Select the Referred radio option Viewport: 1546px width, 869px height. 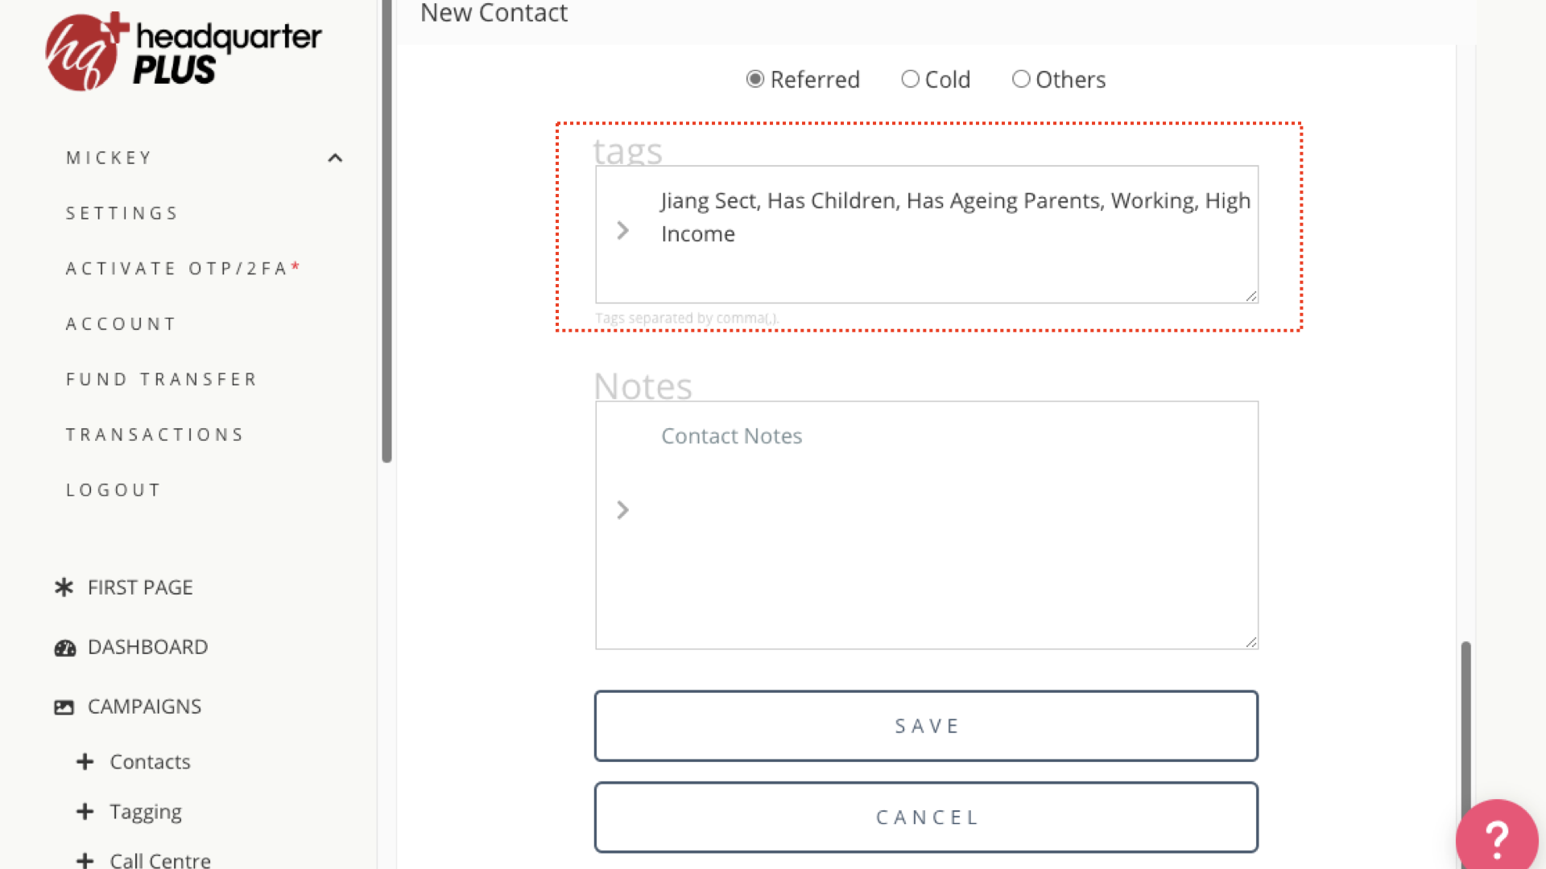(754, 79)
